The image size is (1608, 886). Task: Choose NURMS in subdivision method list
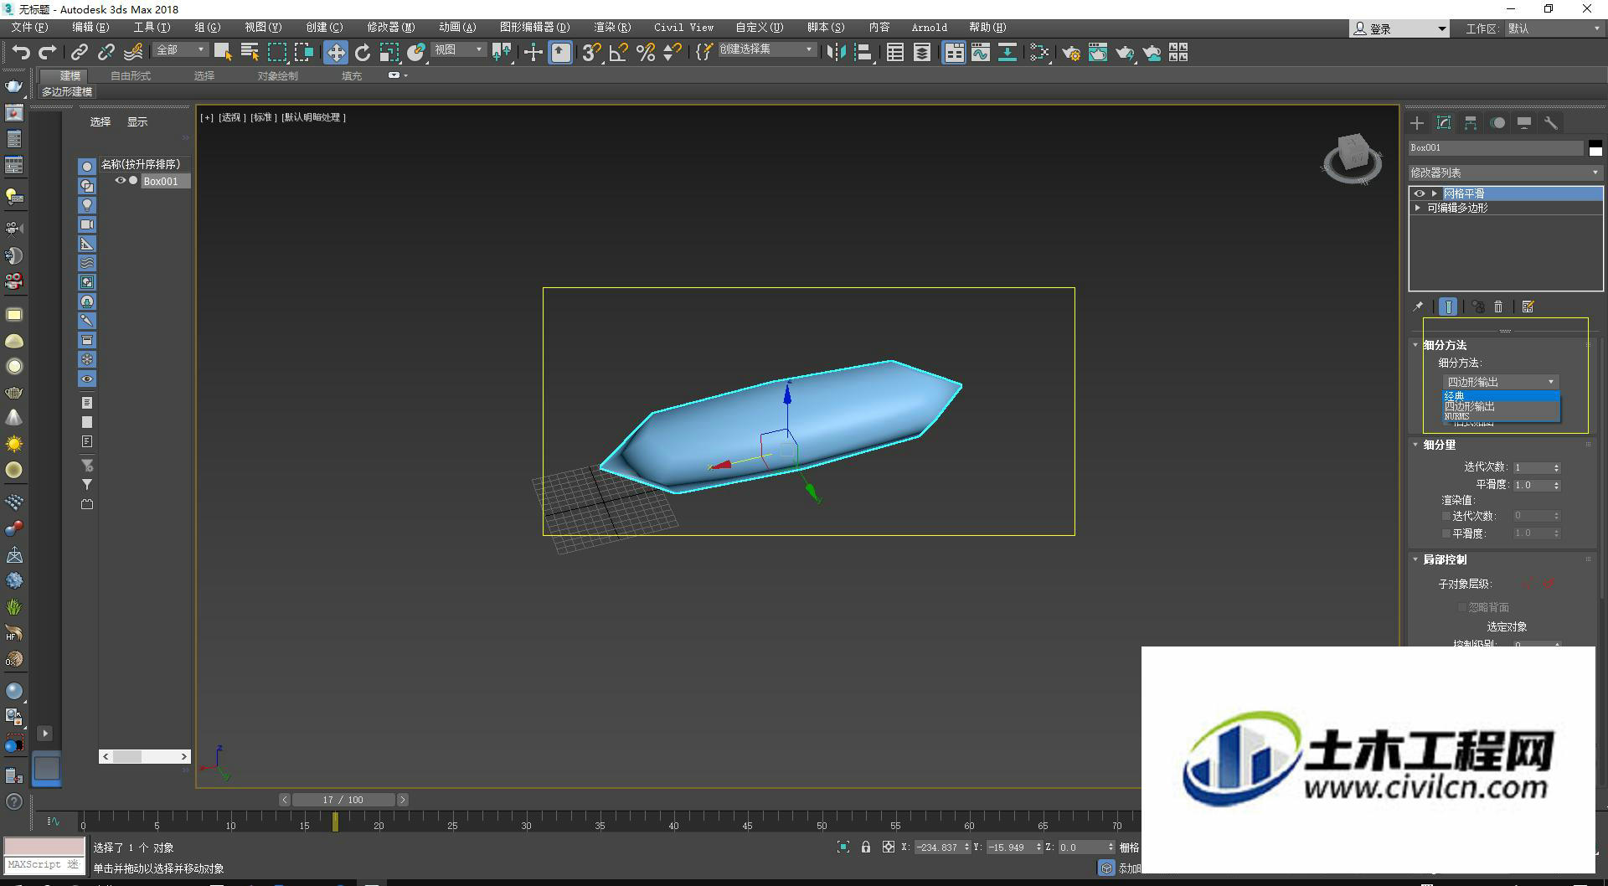[1501, 416]
